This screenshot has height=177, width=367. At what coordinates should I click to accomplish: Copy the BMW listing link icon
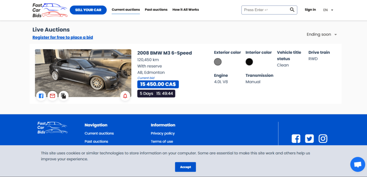(x=63, y=96)
